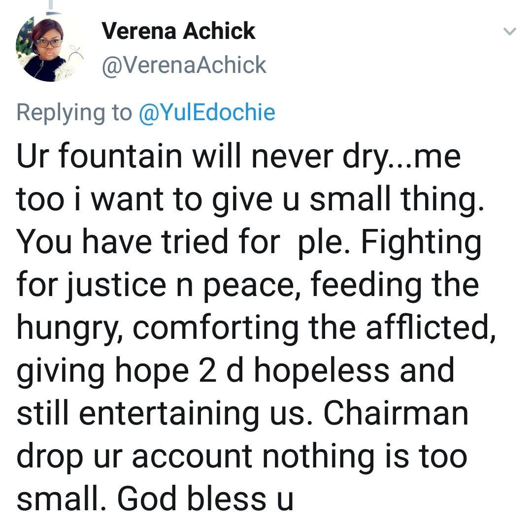This screenshot has height=527, width=532.
Task: Open the @VerenaAchick handle
Action: 184,65
